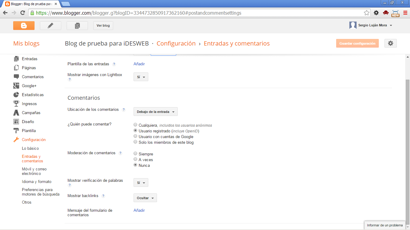The height and width of the screenshot is (230, 410).
Task: Open Móvil y correo electrónico submenu
Action: (34, 171)
